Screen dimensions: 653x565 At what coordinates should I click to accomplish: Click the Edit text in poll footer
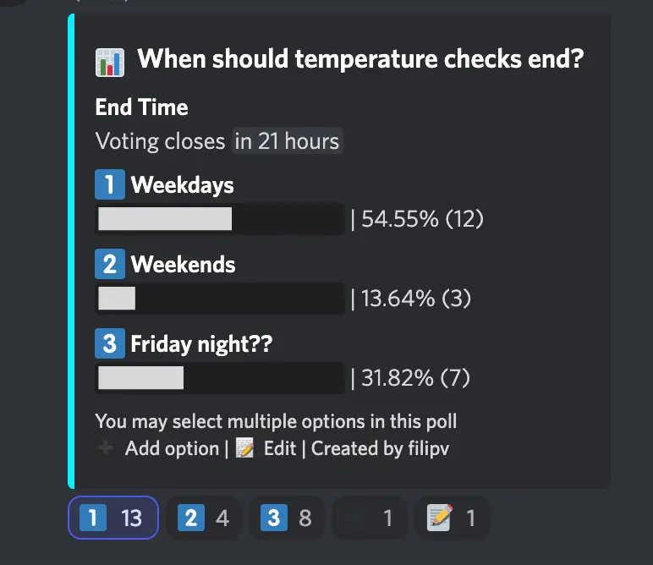pos(279,448)
